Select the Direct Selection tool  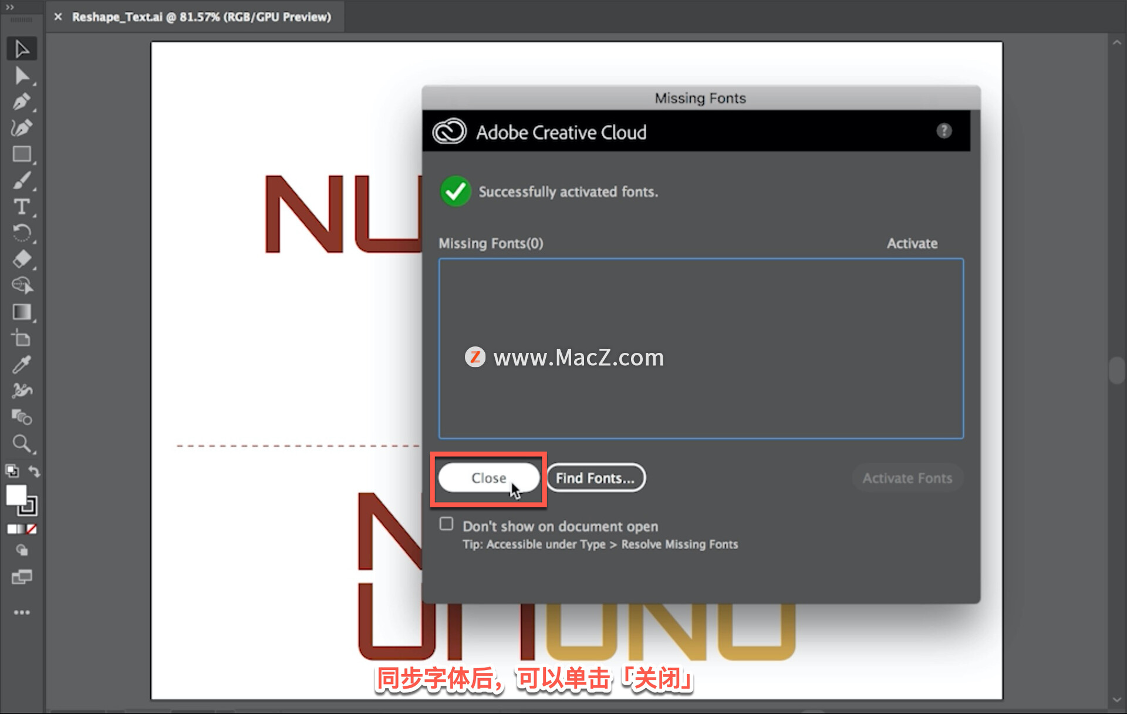click(22, 75)
